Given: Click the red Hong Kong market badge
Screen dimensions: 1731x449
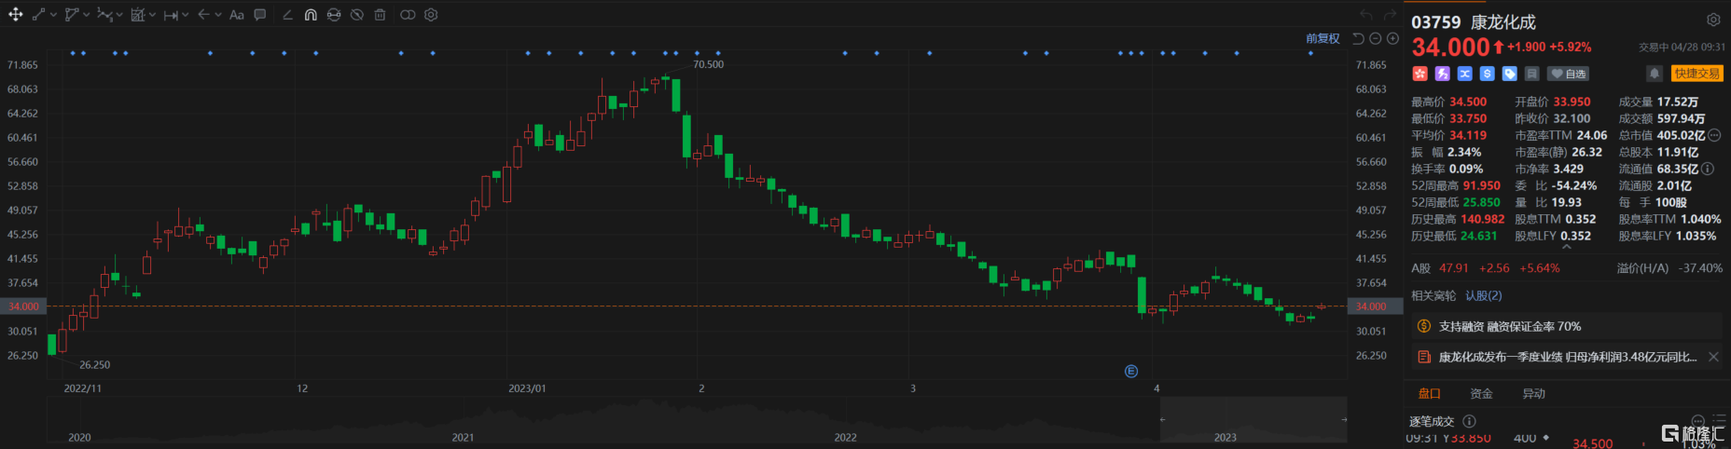Looking at the screenshot, I should pos(1419,74).
